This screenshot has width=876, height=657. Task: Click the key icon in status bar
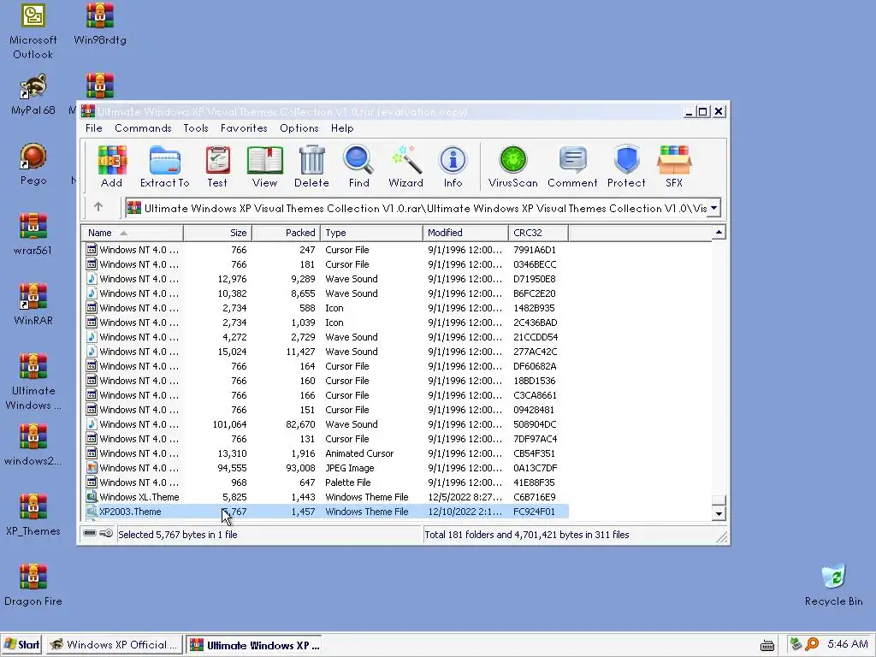[x=106, y=534]
